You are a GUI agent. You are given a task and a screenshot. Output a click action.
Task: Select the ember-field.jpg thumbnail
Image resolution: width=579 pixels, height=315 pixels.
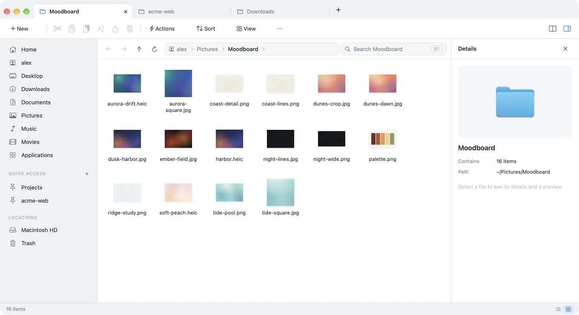178,139
